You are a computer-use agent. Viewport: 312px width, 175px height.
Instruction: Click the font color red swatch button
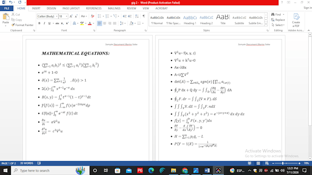[x=90, y=23]
